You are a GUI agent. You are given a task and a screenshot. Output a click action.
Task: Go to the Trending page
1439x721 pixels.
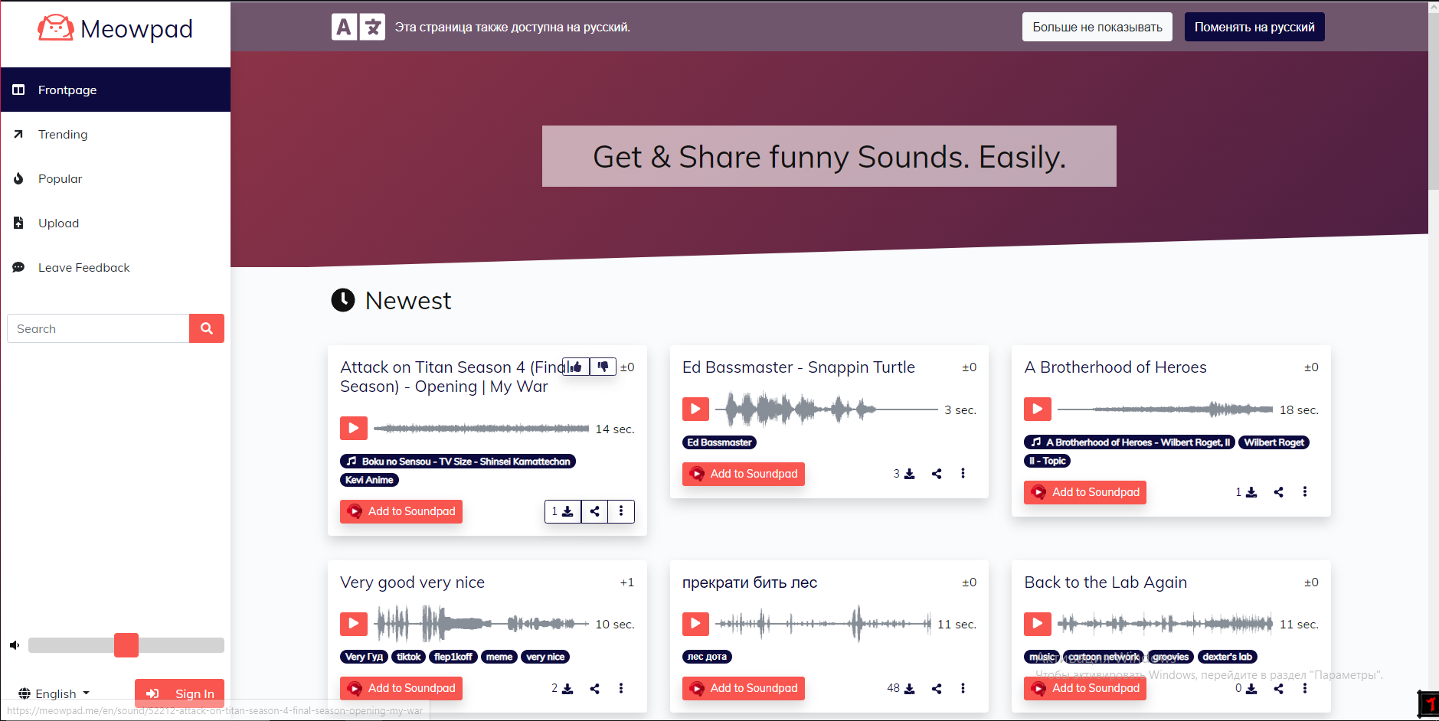(116, 134)
